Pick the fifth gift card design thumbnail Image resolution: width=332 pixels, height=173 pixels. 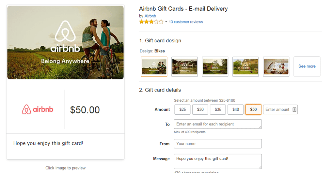[276, 66]
